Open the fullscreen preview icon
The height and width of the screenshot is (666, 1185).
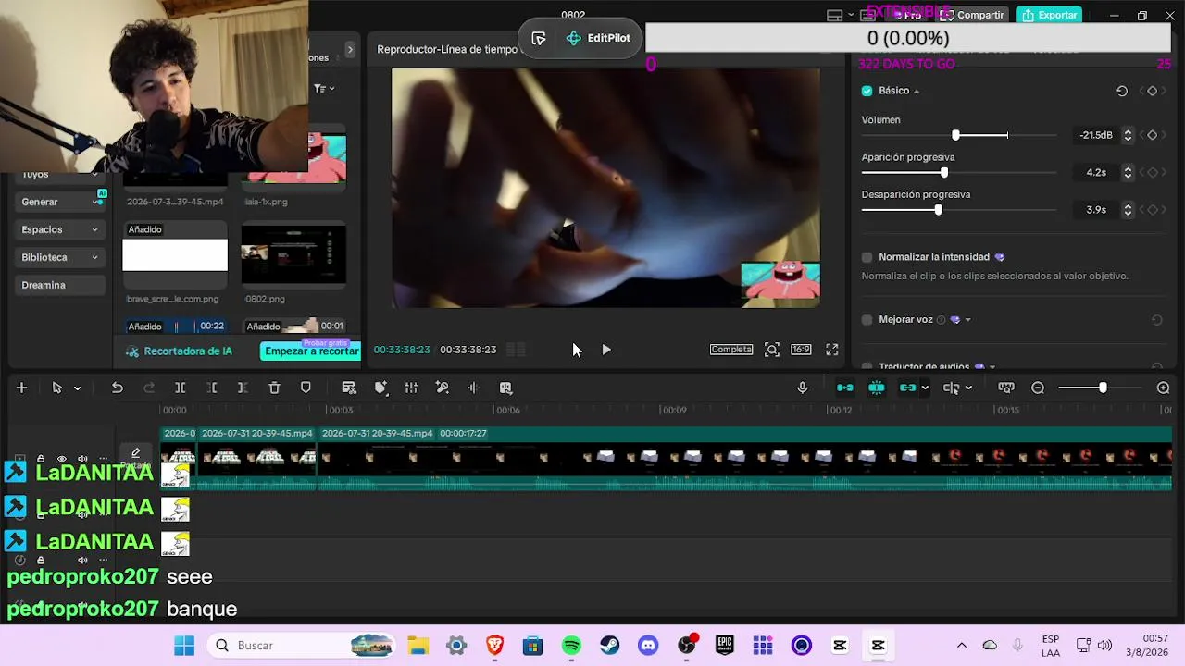click(x=832, y=350)
